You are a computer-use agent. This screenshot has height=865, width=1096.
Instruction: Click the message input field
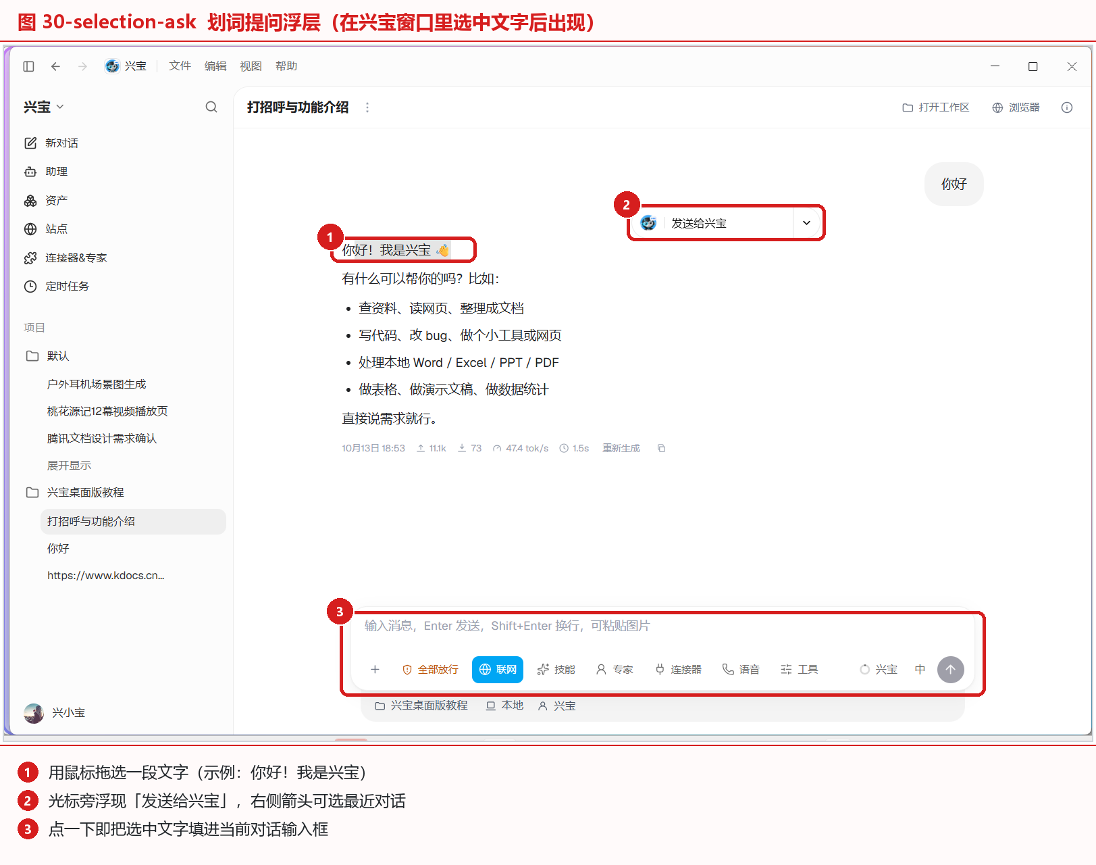coord(662,626)
